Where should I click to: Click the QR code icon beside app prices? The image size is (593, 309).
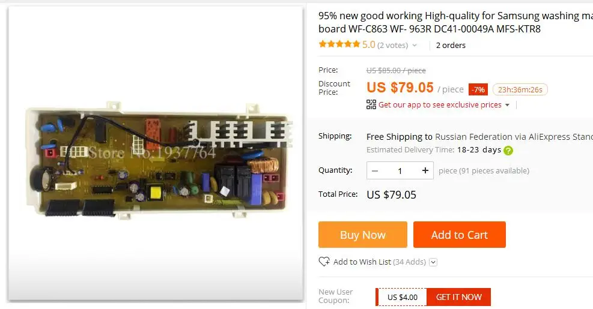pyautogui.click(x=371, y=104)
